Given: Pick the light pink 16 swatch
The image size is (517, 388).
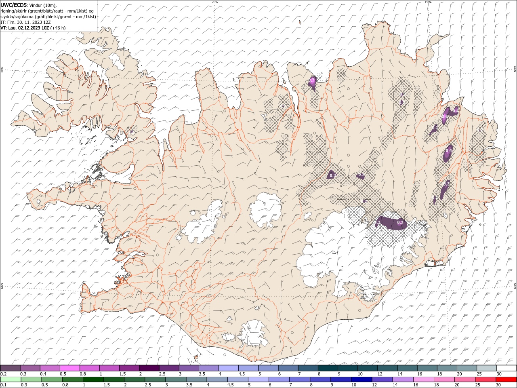Looking at the screenshot, I should 423,380.
